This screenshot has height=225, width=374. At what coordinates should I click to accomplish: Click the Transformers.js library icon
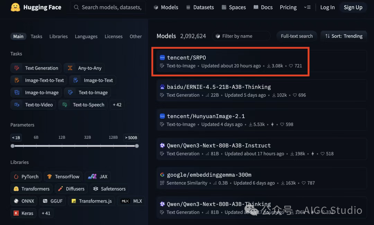click(x=74, y=201)
